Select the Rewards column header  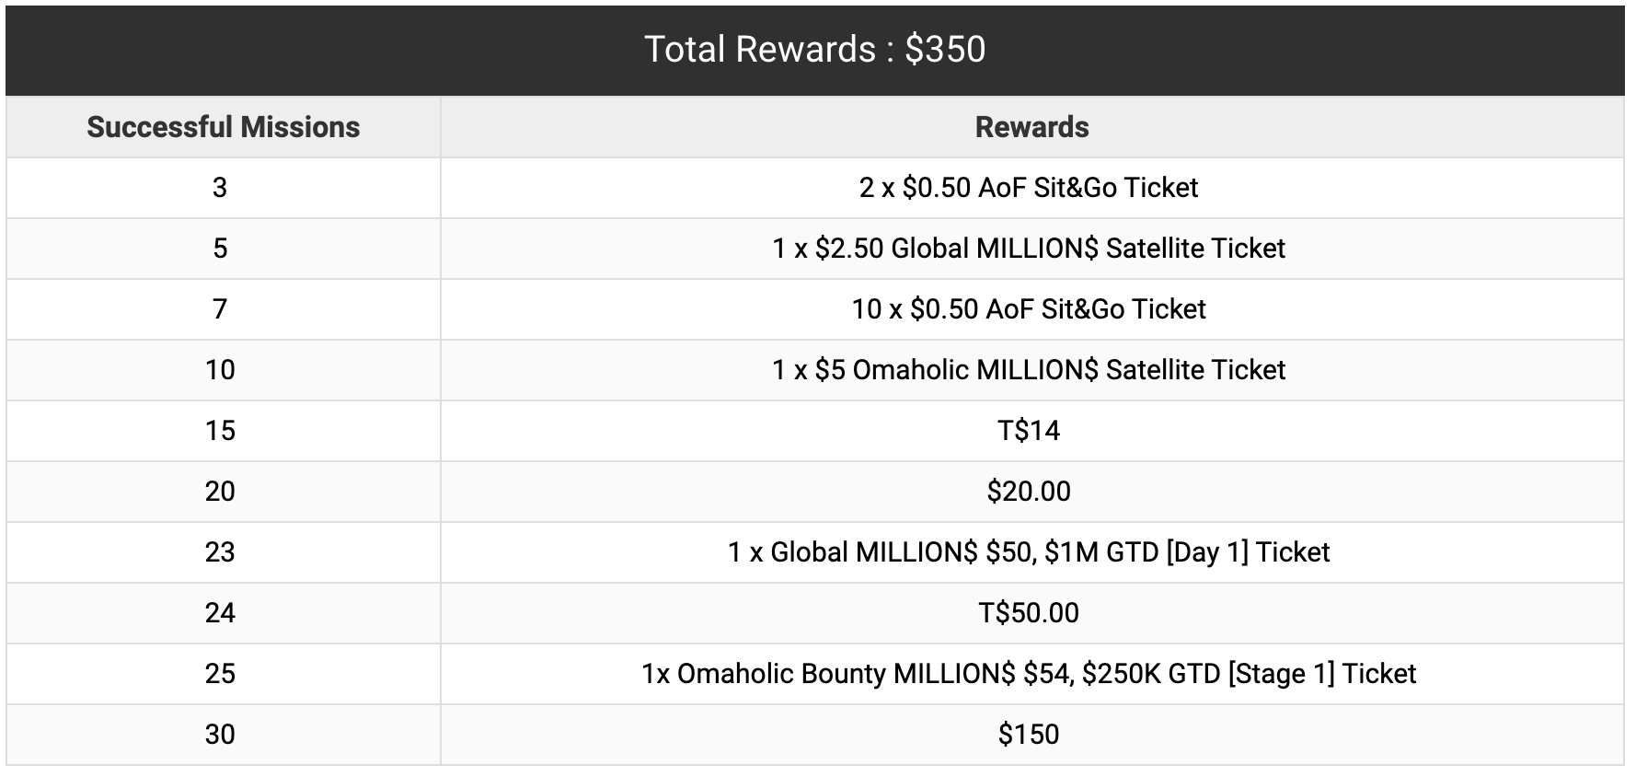1031,127
